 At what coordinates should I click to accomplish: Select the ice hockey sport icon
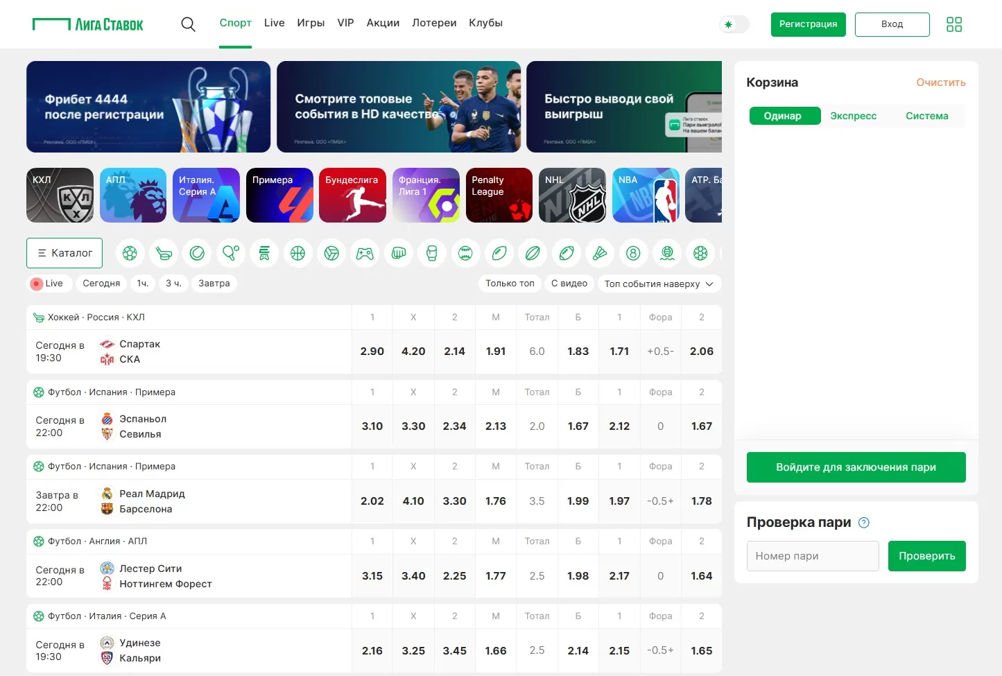pyautogui.click(x=164, y=254)
